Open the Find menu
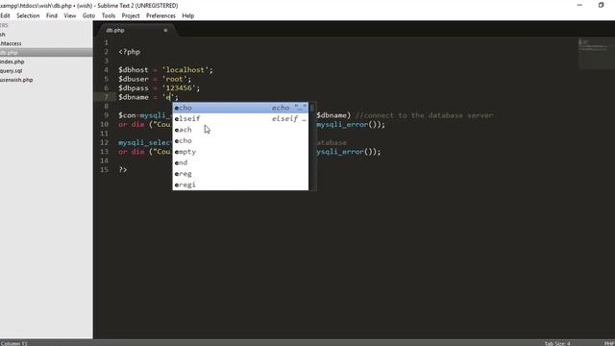This screenshot has width=615, height=346. [51, 15]
